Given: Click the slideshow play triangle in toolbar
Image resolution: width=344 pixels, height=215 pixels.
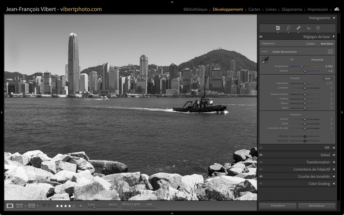Looking at the screenshot, I should click(81, 206).
